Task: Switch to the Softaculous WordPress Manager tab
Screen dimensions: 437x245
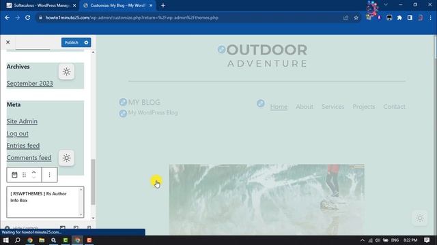Action: pos(41,5)
